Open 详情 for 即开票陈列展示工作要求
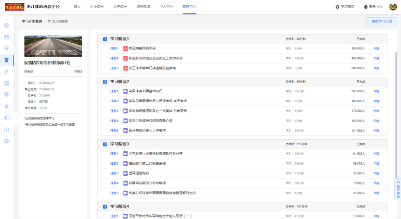This screenshot has height=219, width=401. (376, 131)
